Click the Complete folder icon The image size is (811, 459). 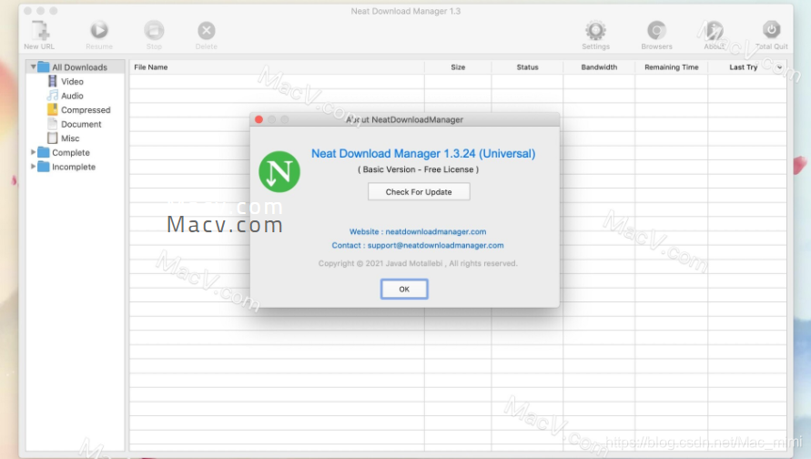[x=44, y=152]
